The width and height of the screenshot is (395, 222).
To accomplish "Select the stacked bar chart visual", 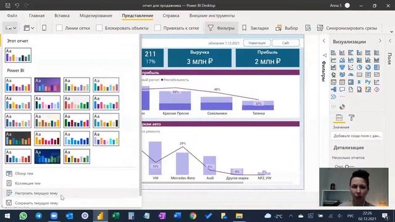I will click(333, 52).
